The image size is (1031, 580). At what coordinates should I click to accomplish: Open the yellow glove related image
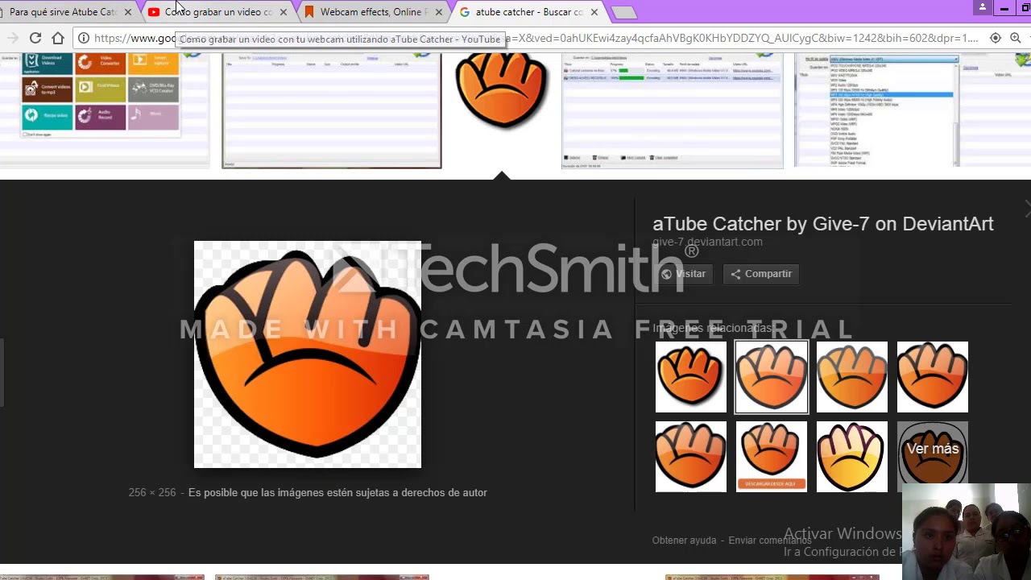852,456
